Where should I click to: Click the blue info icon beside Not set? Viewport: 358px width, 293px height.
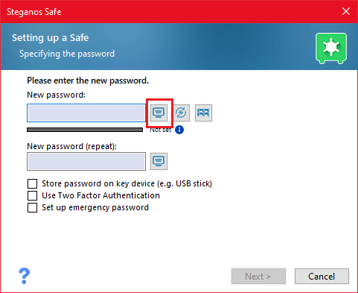pyautogui.click(x=179, y=130)
